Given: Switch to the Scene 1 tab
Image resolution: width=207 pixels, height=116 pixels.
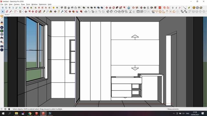Looking at the screenshot, I should (x=7, y=15).
